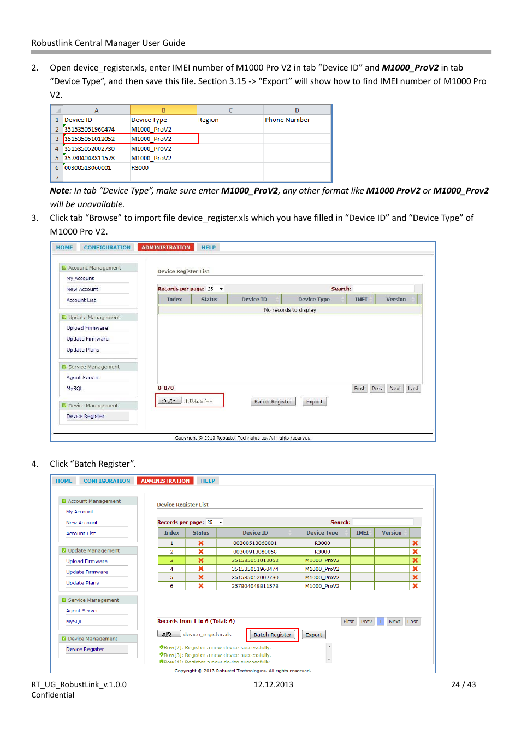Open Records per page dropdown in empty list
This screenshot has width=521, height=738.
(215, 289)
